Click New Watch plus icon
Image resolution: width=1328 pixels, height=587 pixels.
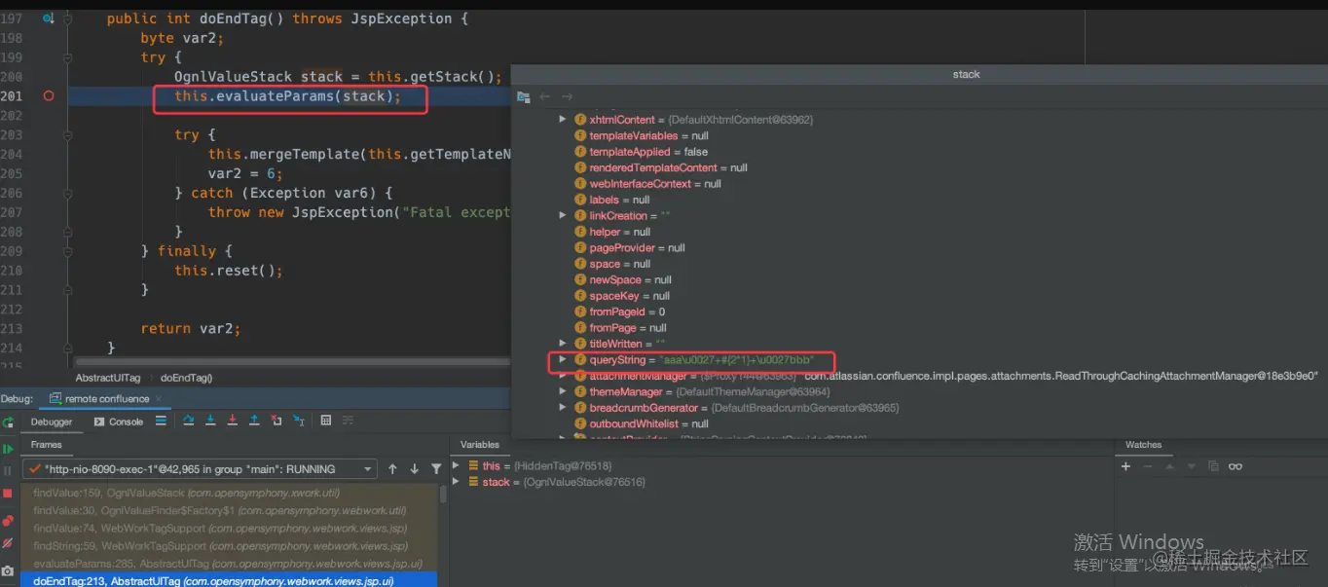[1125, 466]
